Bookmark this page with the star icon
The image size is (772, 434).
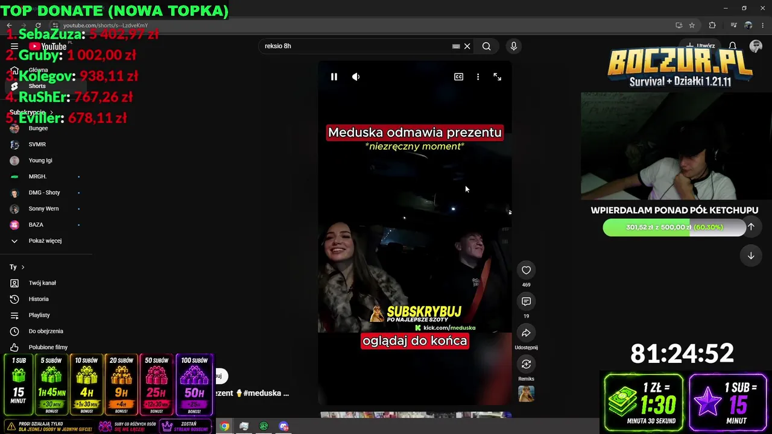(692, 25)
